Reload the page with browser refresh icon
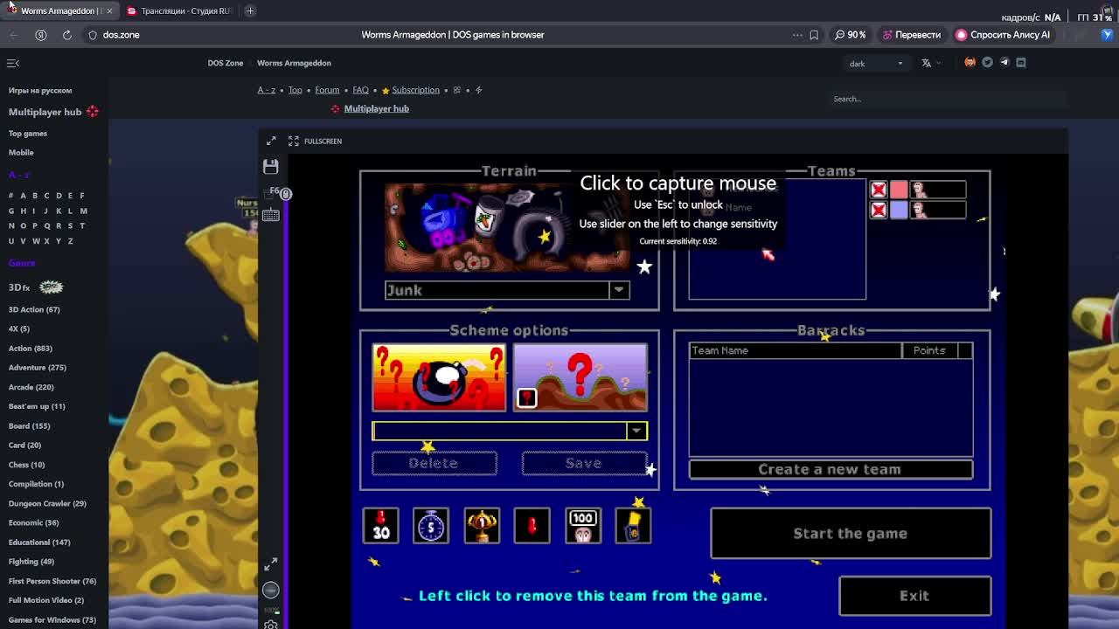Screen dimensions: 1119x629 66,35
